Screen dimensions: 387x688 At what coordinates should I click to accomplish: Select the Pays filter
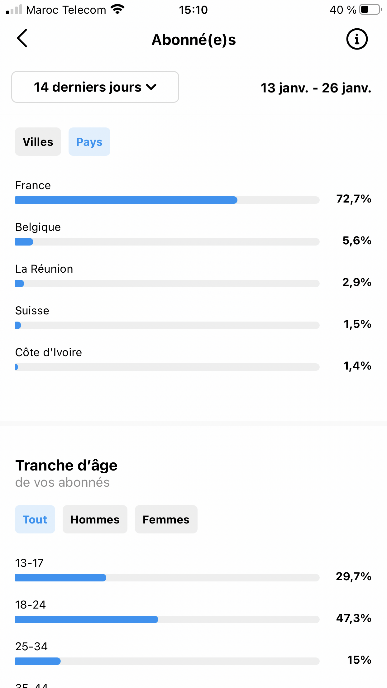(x=89, y=142)
